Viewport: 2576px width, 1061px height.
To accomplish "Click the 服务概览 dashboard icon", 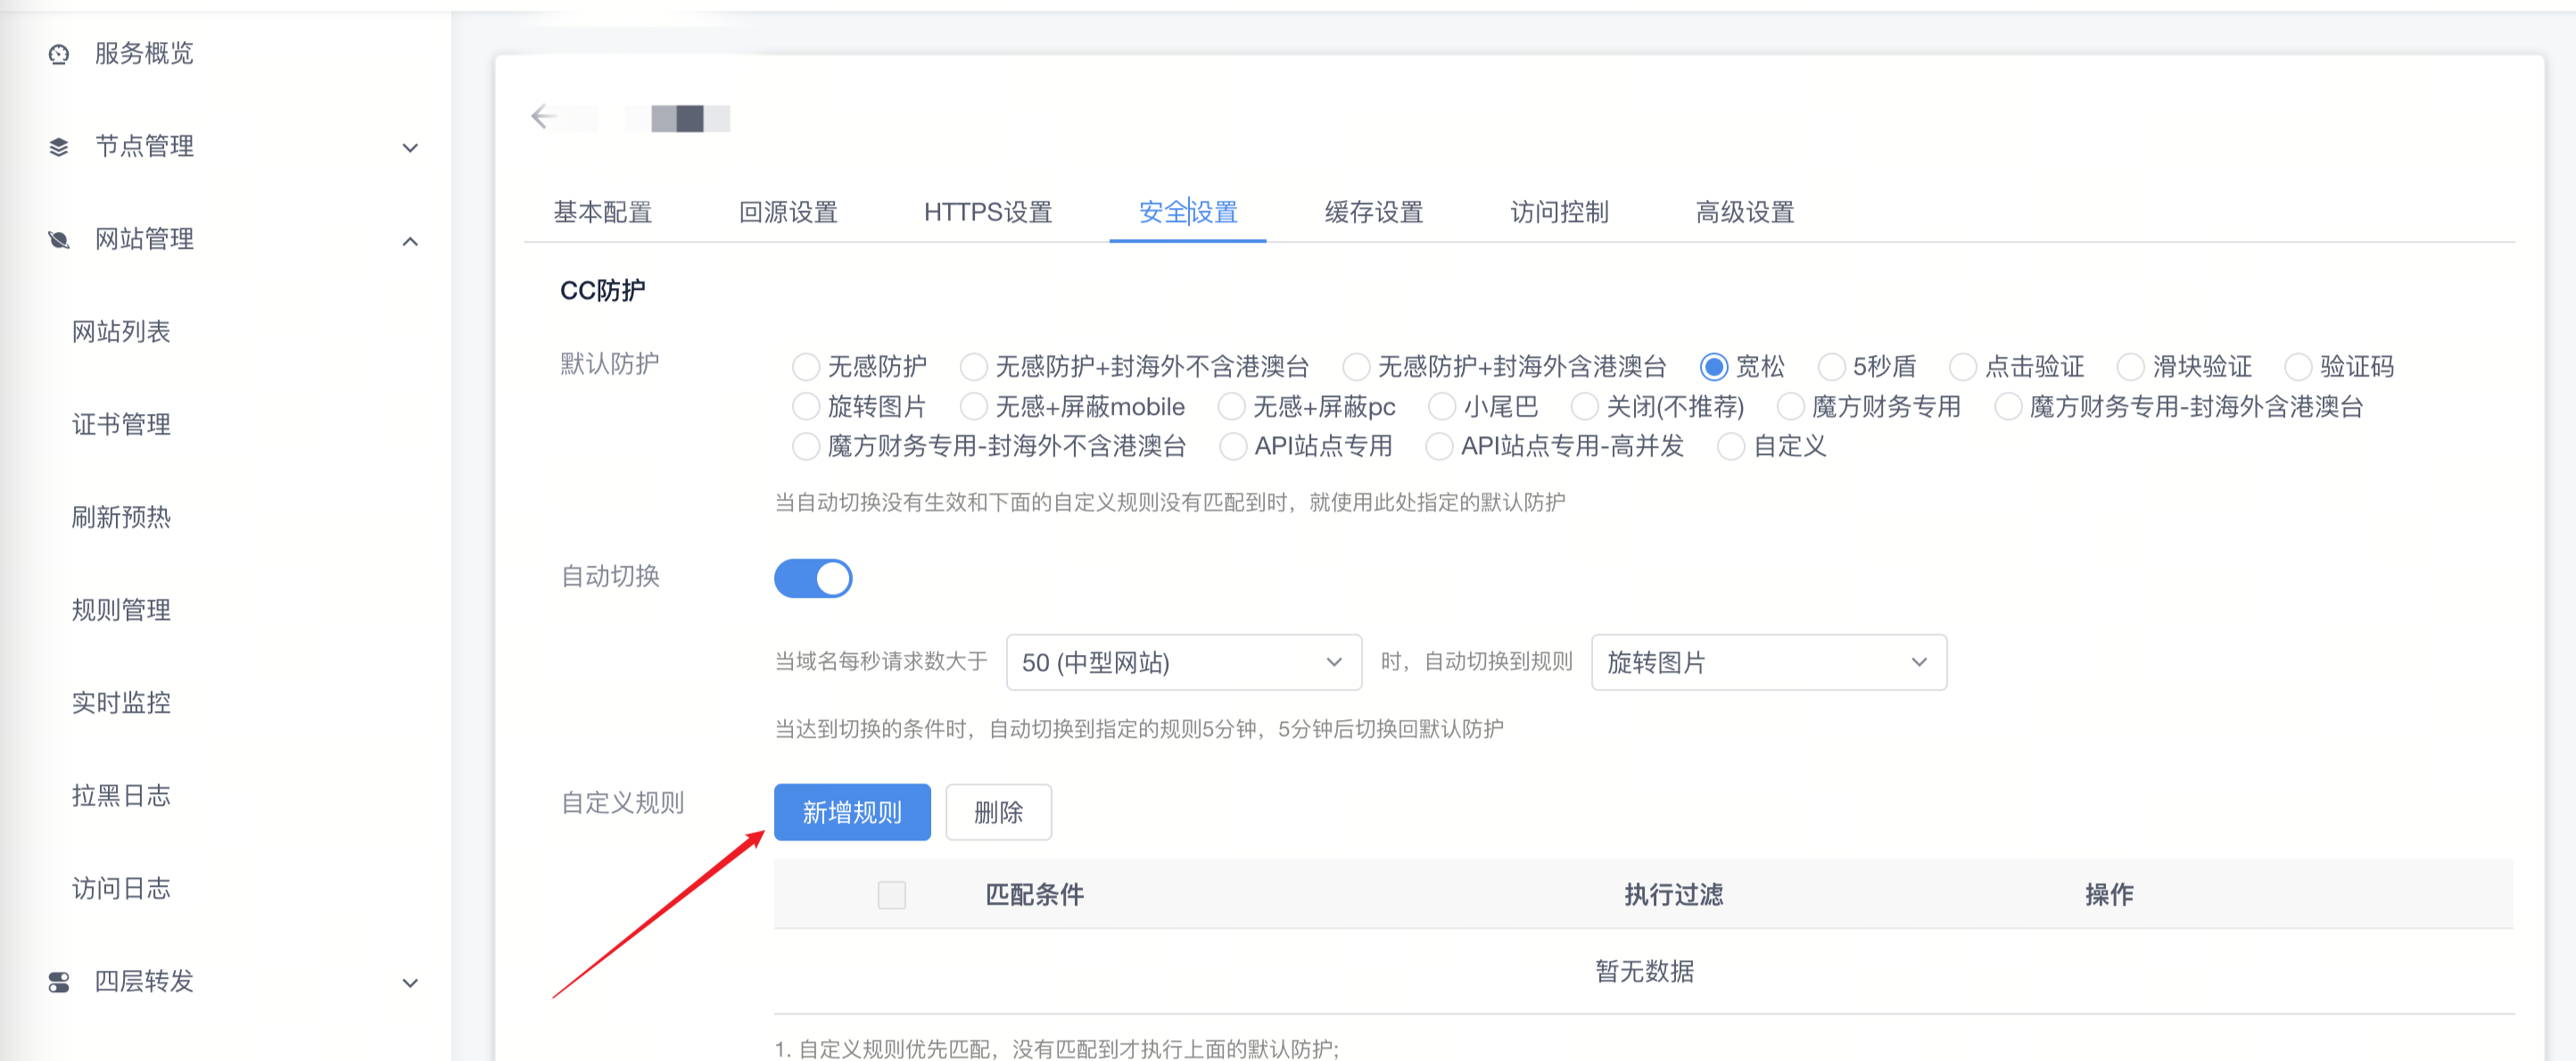I will coord(58,54).
